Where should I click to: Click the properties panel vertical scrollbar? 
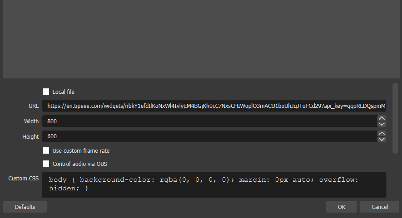coord(395,118)
